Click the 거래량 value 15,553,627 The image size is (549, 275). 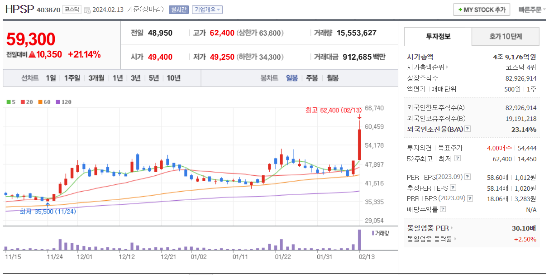[x=357, y=33]
